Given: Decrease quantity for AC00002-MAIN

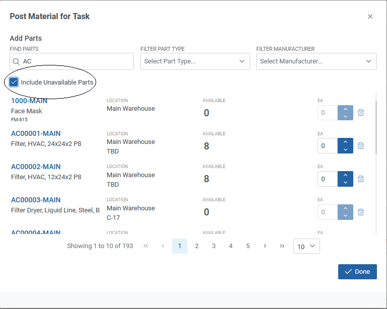Looking at the screenshot, I should (x=345, y=183).
